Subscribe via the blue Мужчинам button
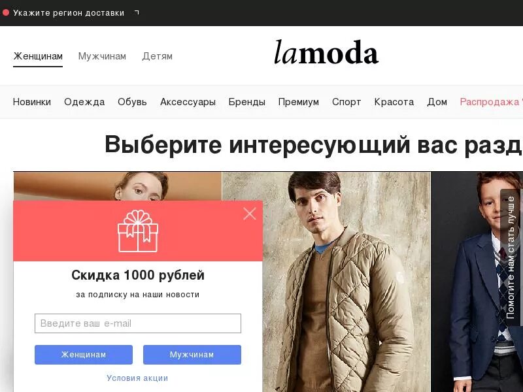Screen dimensions: 523x392 192,355
